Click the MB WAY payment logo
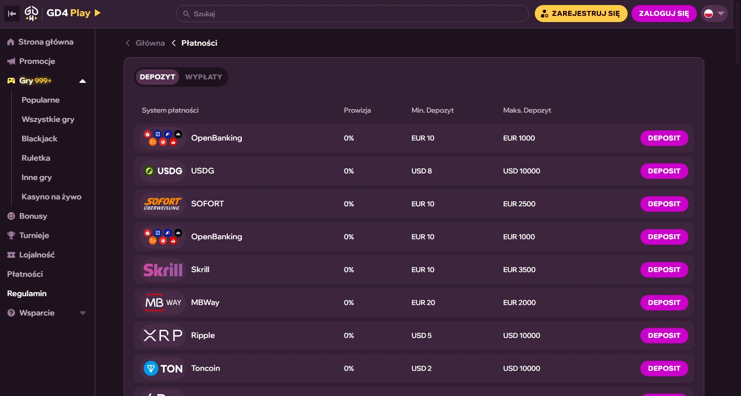This screenshot has height=396, width=741. point(163,303)
